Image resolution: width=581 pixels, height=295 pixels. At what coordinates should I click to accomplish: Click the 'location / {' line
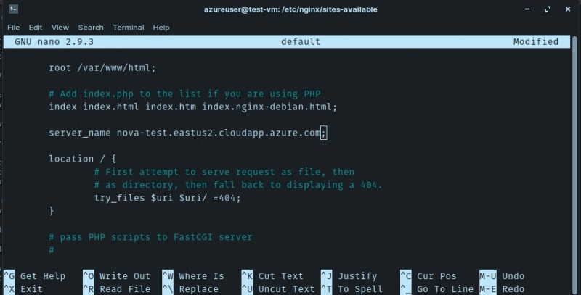[82, 159]
